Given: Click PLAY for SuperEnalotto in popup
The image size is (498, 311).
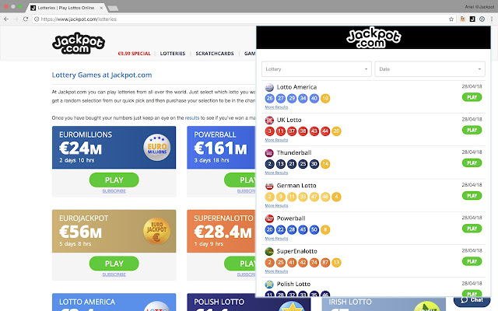Looking at the screenshot, I should 472,261.
